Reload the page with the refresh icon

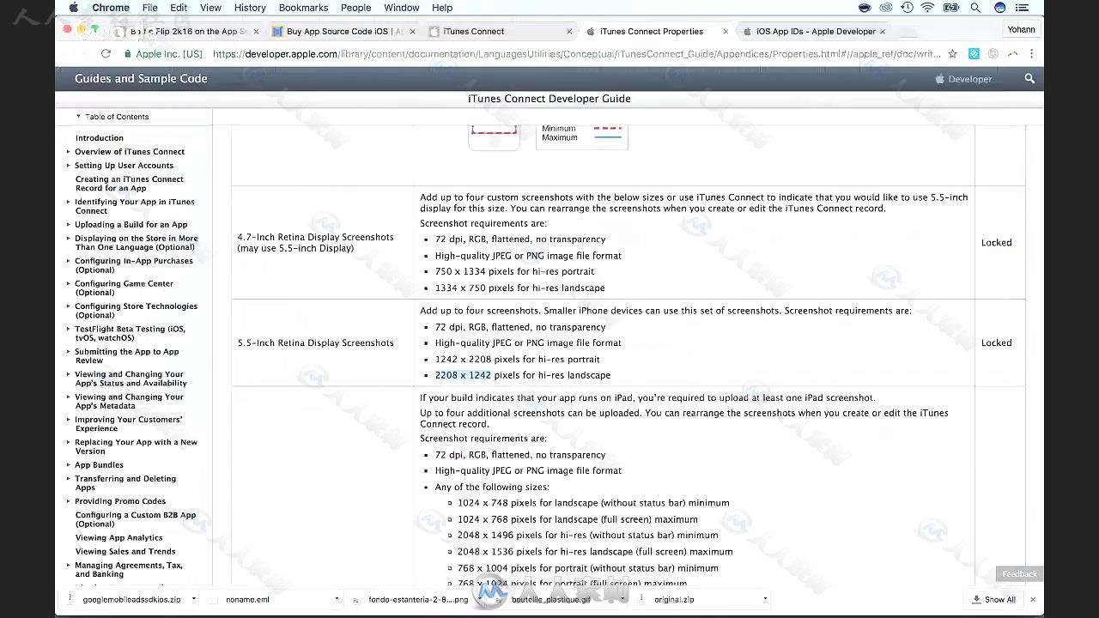tap(106, 53)
